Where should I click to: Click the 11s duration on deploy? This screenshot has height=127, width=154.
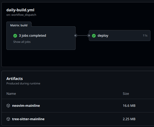click(145, 35)
